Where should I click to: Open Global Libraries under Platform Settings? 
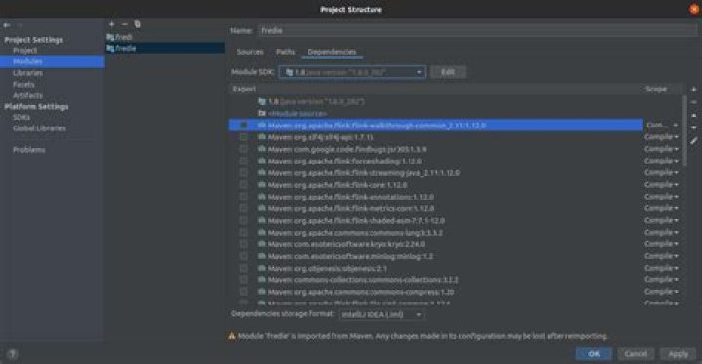pos(39,128)
